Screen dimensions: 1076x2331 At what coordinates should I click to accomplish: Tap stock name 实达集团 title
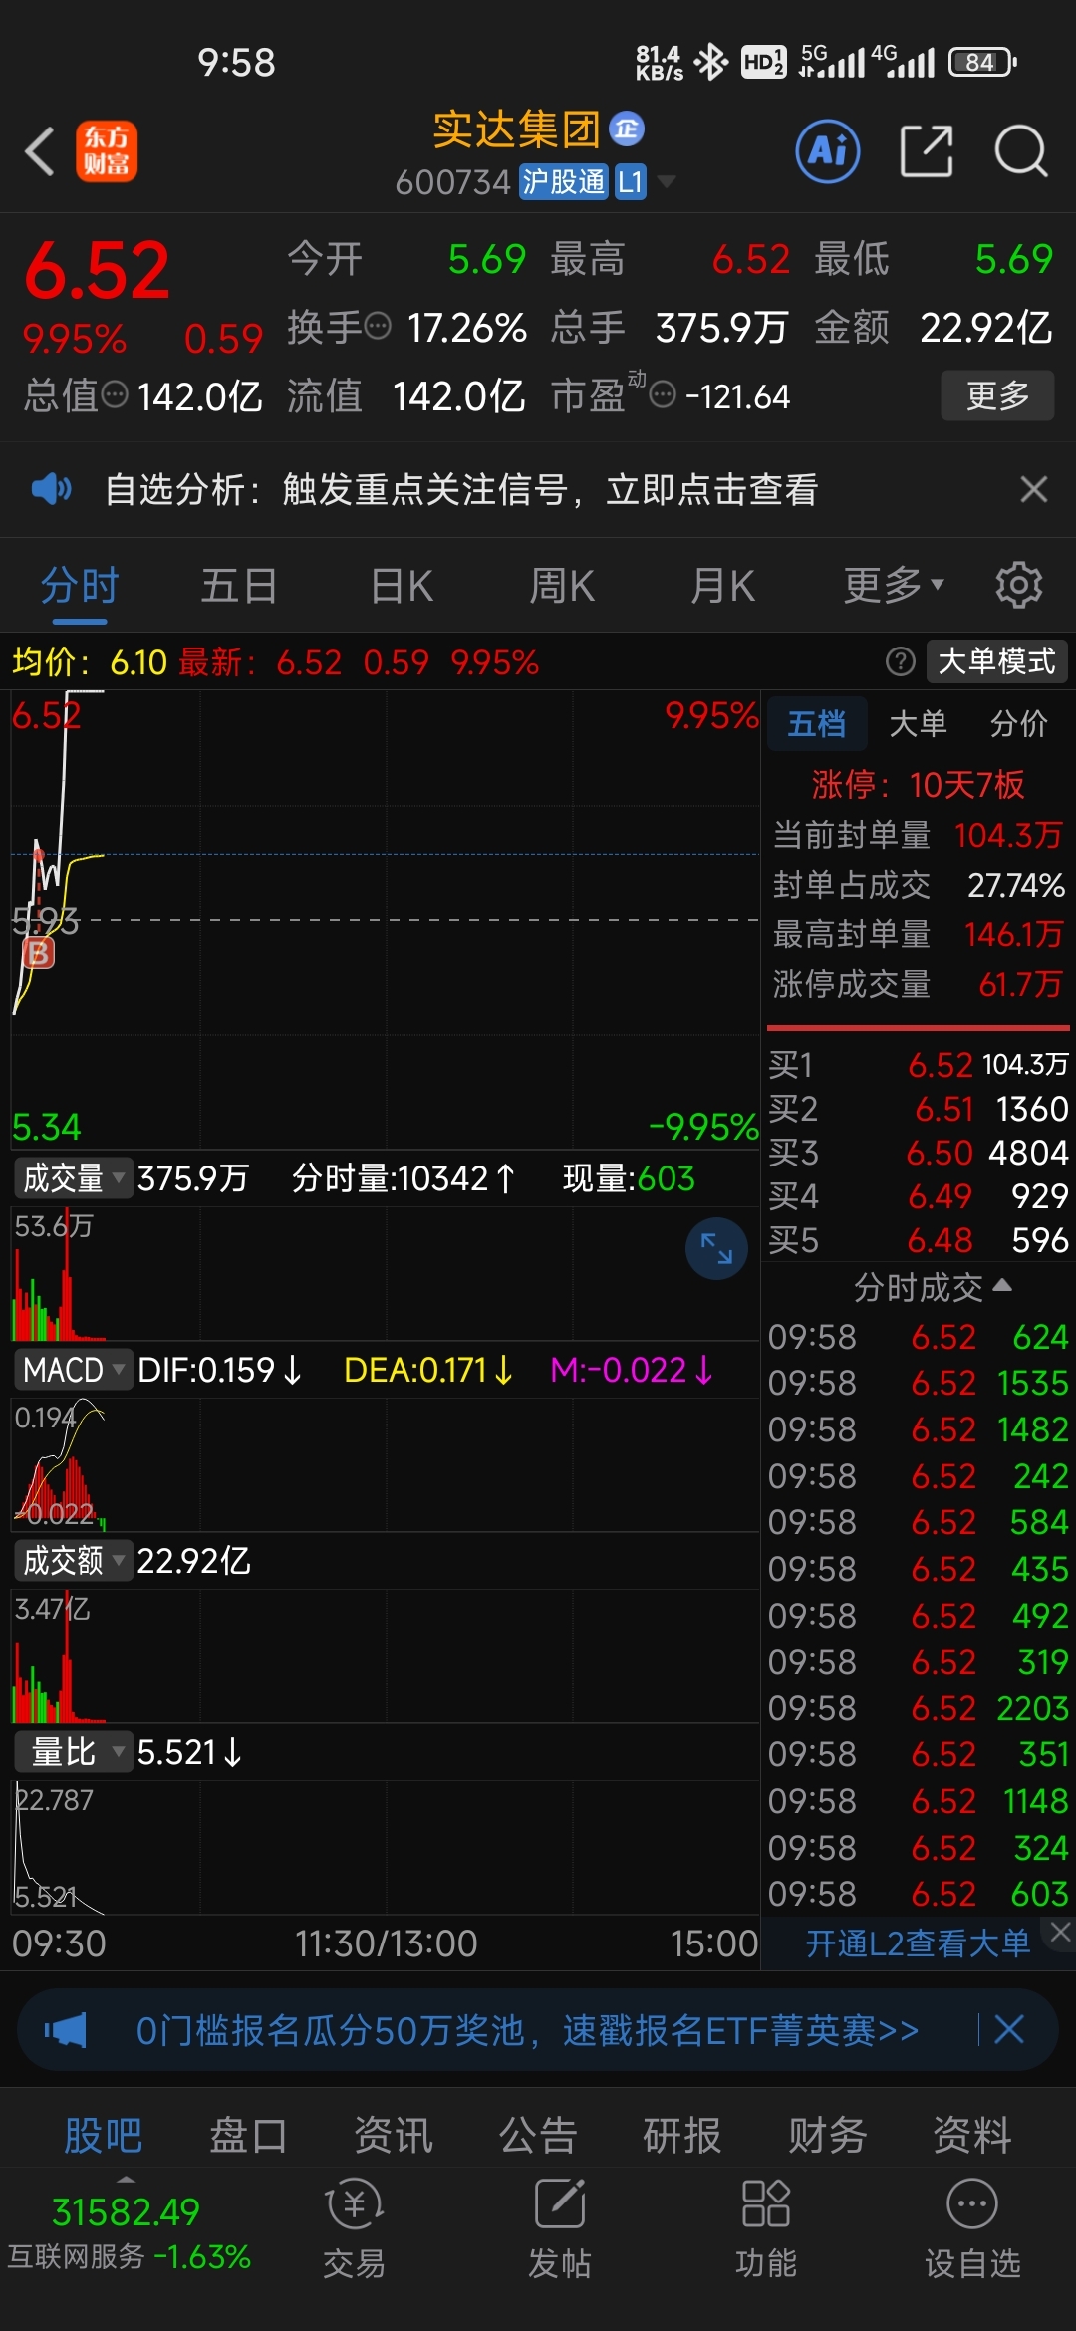click(x=516, y=129)
